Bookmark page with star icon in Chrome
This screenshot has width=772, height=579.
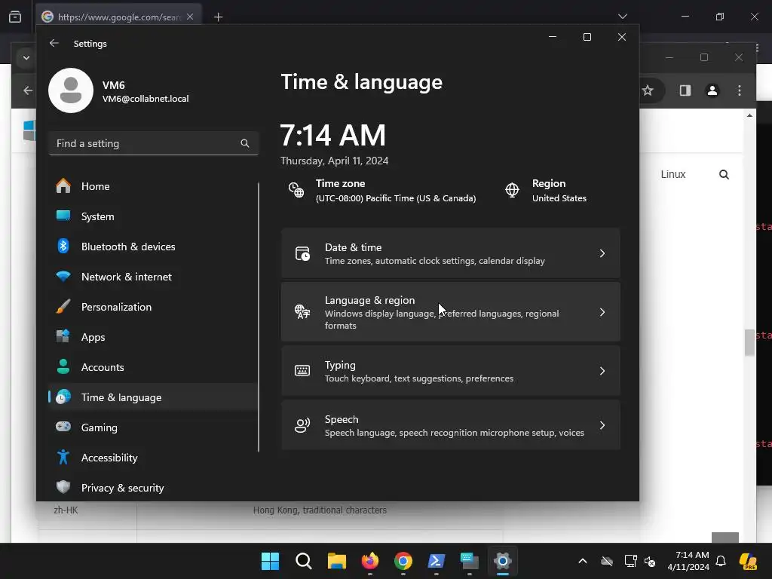[x=648, y=90]
